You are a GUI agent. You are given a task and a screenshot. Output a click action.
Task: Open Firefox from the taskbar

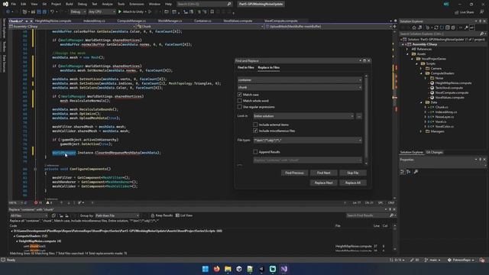pyautogui.click(x=216, y=269)
